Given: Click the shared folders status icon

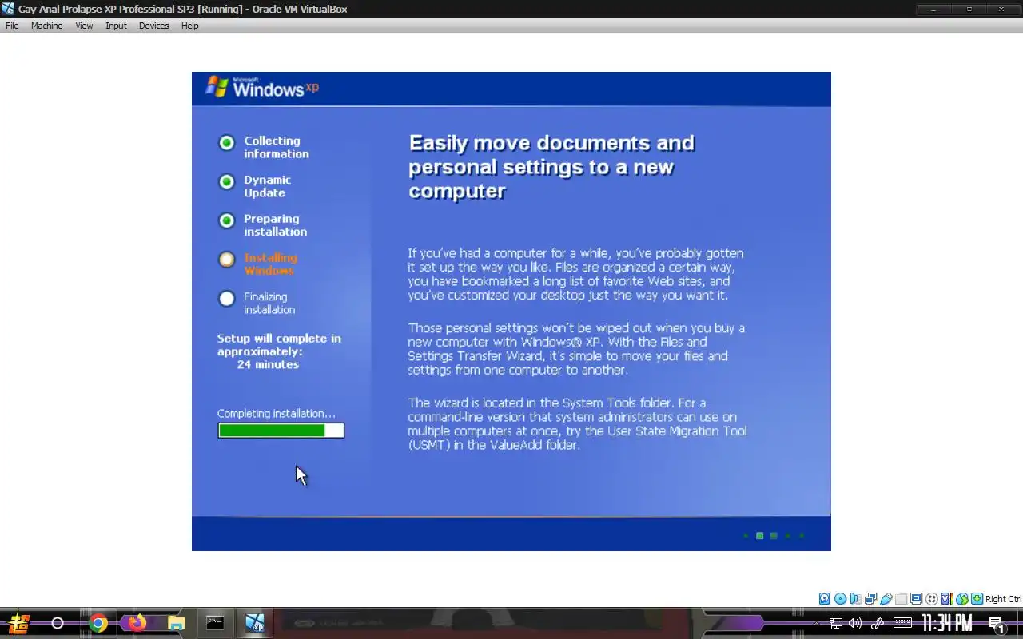Looking at the screenshot, I should (901, 599).
